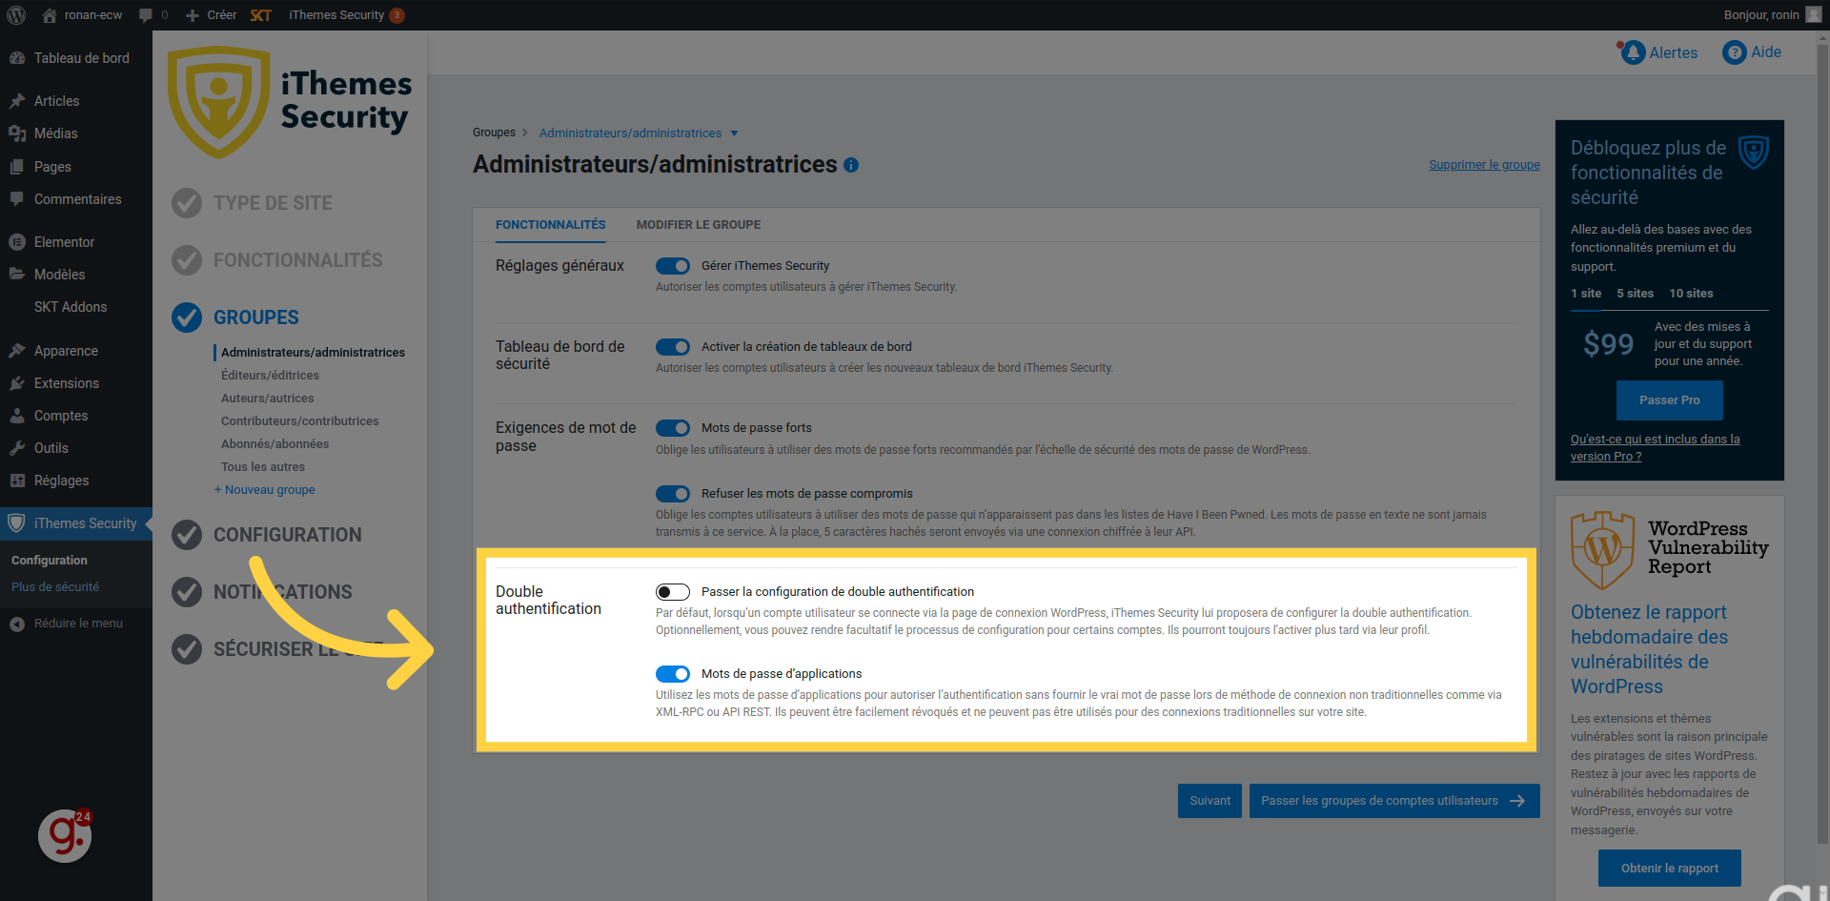The height and width of the screenshot is (901, 1830).
Task: Click the Suivant button
Action: click(x=1210, y=801)
